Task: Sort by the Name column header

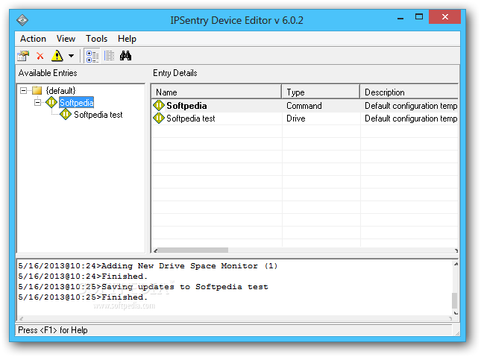Action: click(x=216, y=92)
